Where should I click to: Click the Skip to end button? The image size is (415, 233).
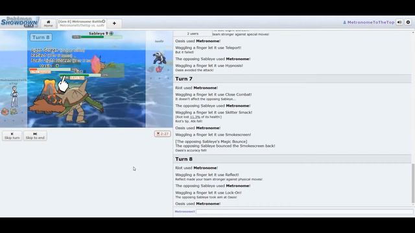tap(35, 136)
